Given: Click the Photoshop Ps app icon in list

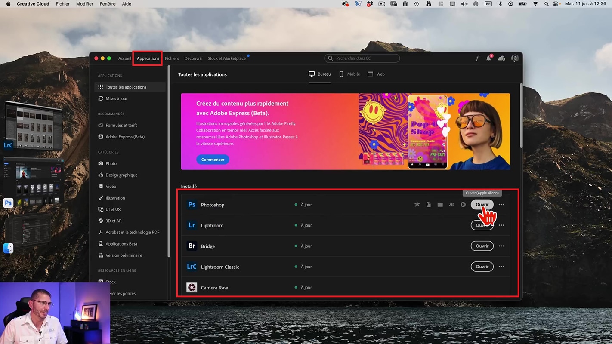Looking at the screenshot, I should pyautogui.click(x=192, y=205).
